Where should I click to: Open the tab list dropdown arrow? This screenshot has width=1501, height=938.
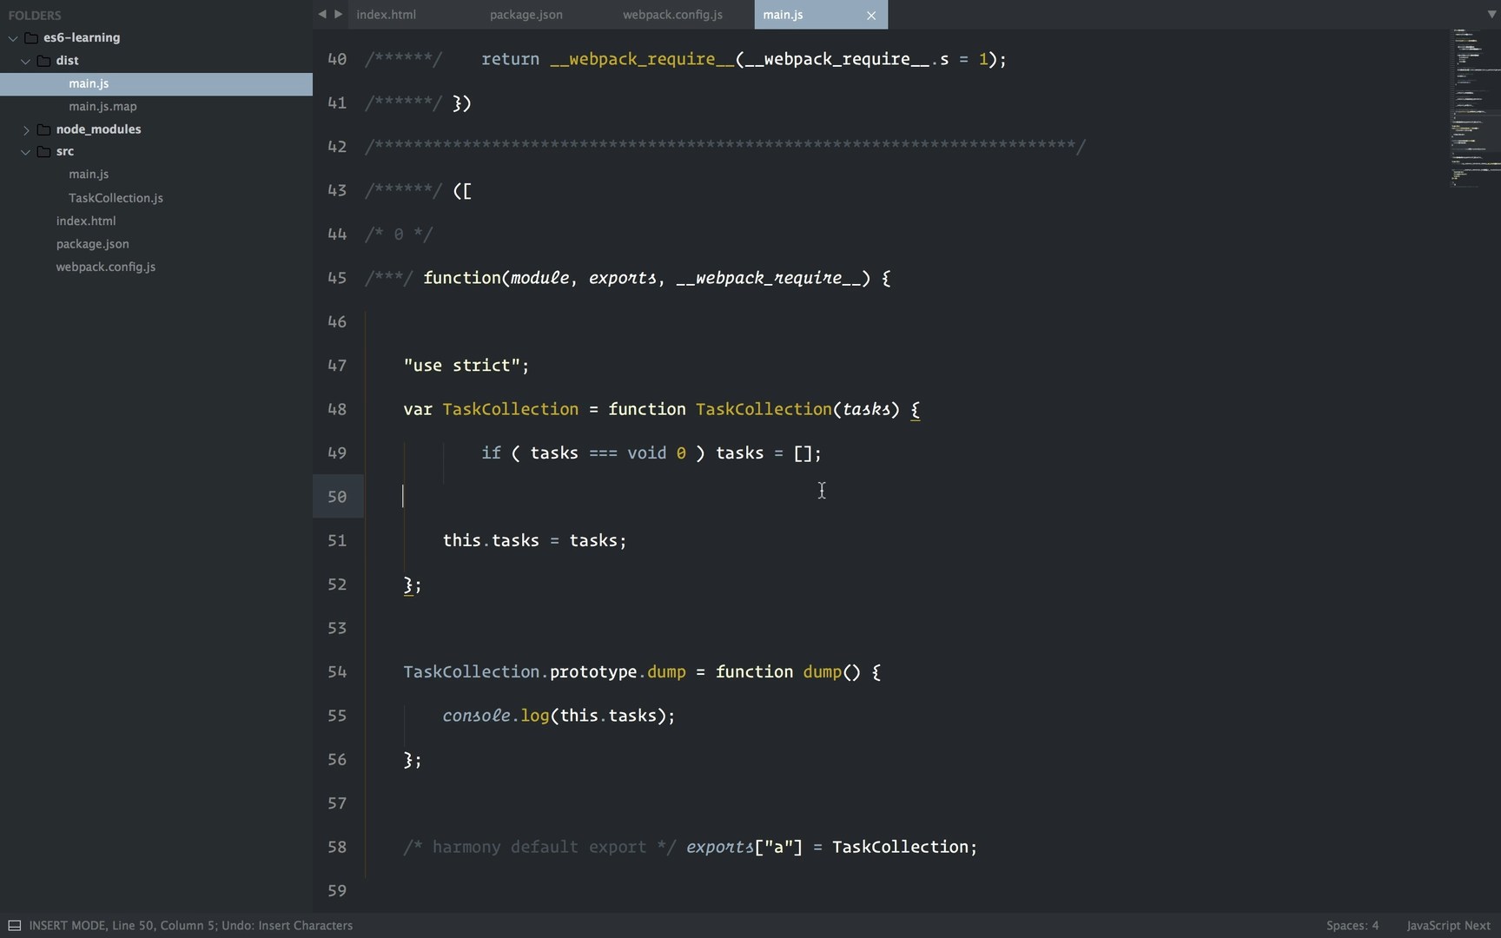[x=1491, y=14]
